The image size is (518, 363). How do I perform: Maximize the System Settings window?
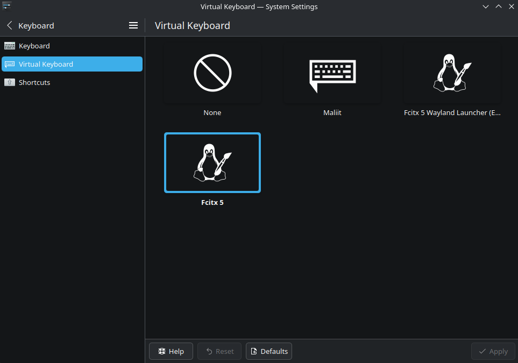499,6
